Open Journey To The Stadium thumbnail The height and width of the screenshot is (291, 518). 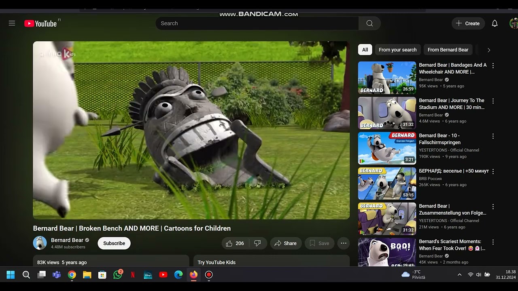[387, 113]
